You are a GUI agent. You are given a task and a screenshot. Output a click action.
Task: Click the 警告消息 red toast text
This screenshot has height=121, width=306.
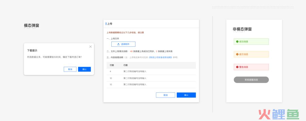pos(244,67)
